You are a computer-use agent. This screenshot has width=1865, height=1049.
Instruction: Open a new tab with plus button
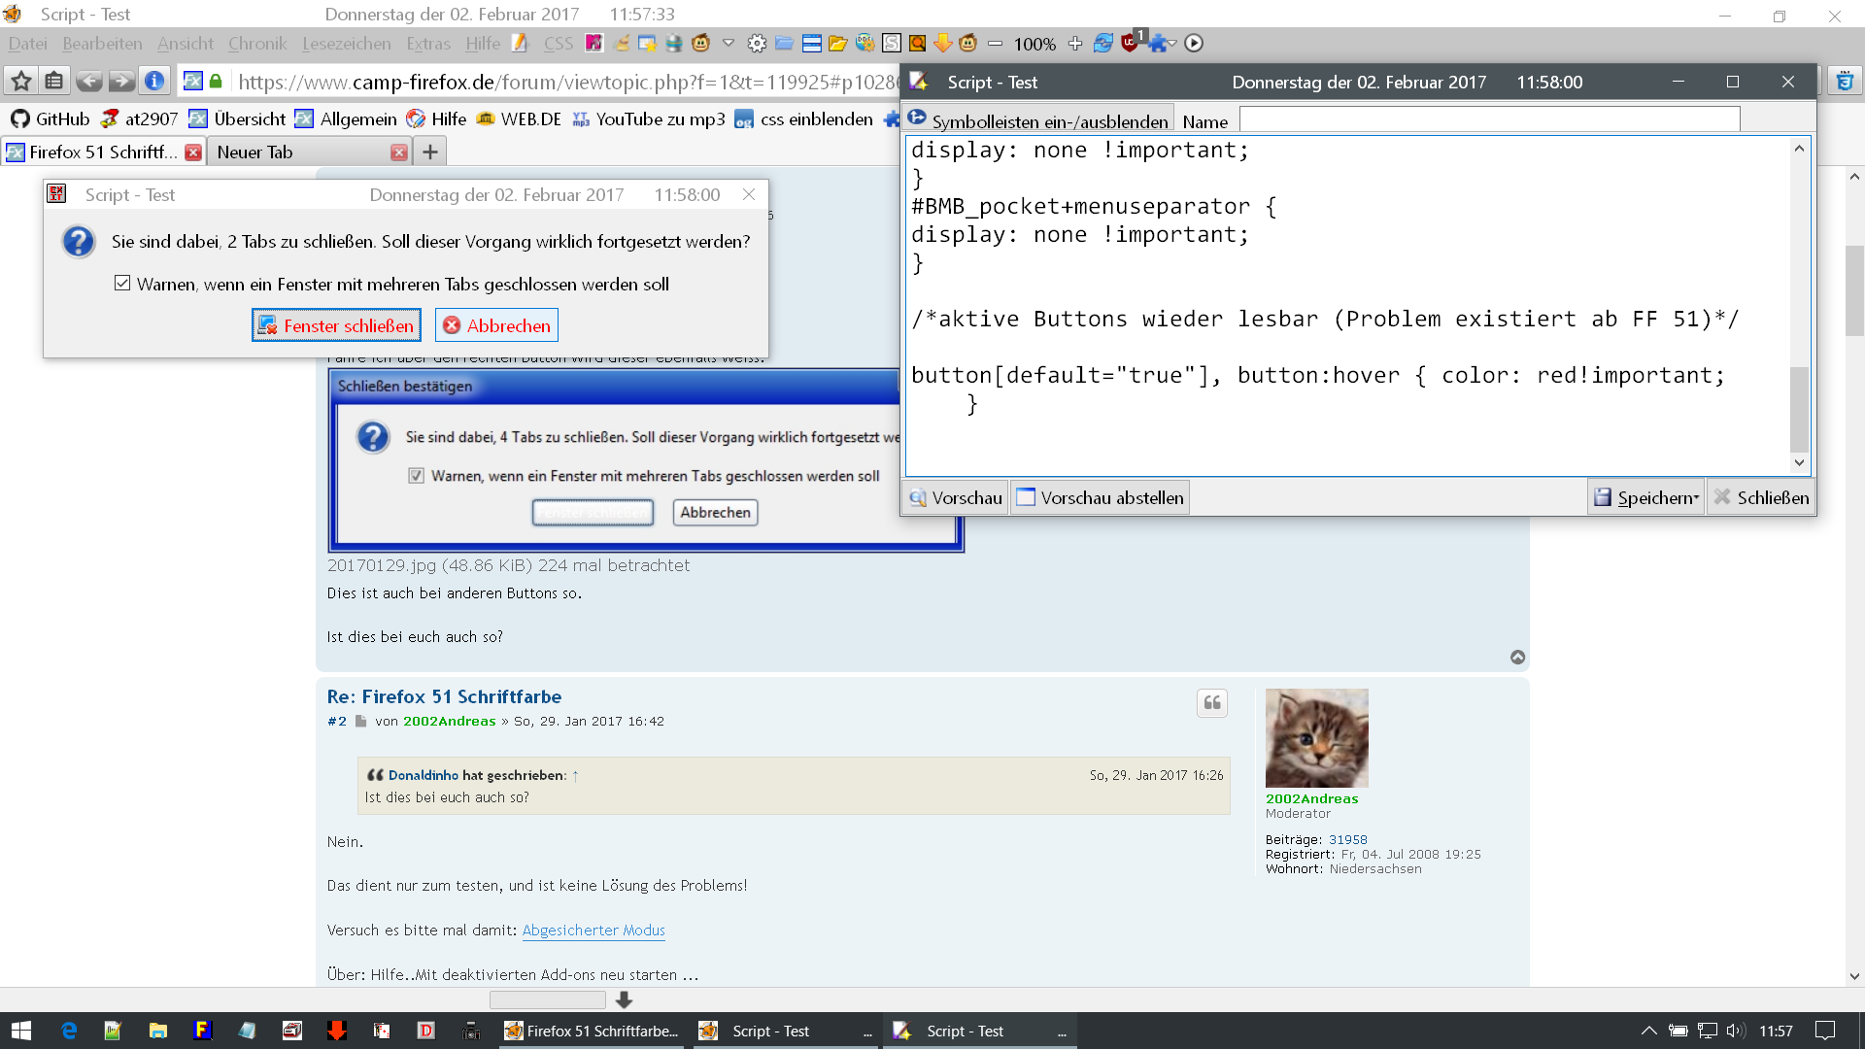(430, 152)
